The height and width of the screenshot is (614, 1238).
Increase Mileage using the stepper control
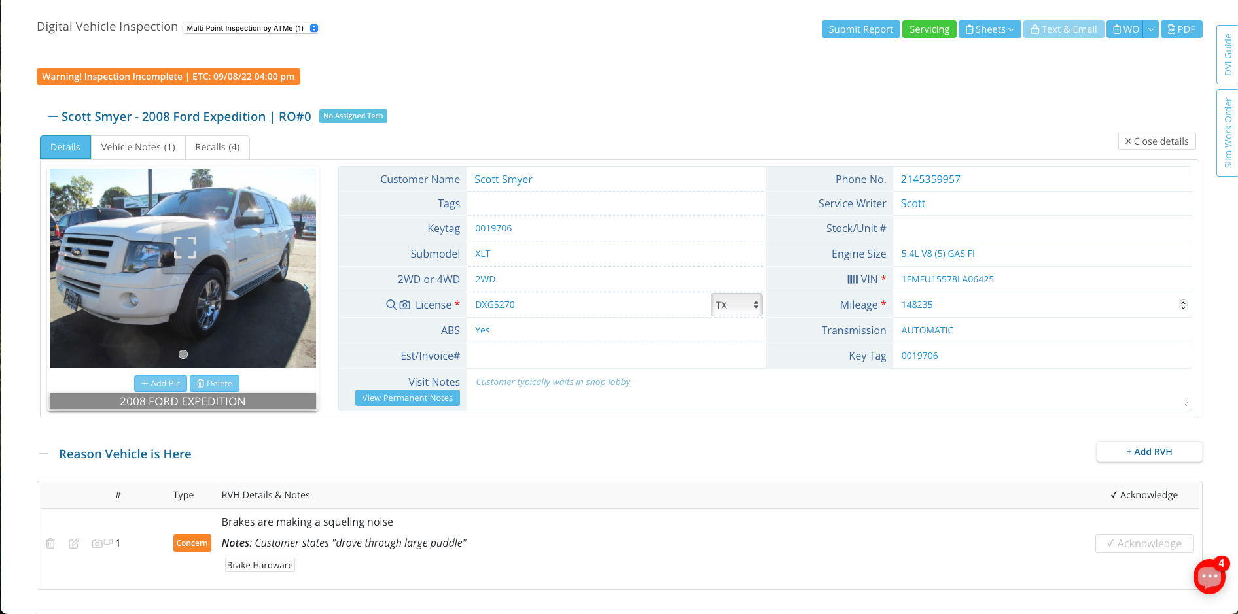coord(1183,301)
